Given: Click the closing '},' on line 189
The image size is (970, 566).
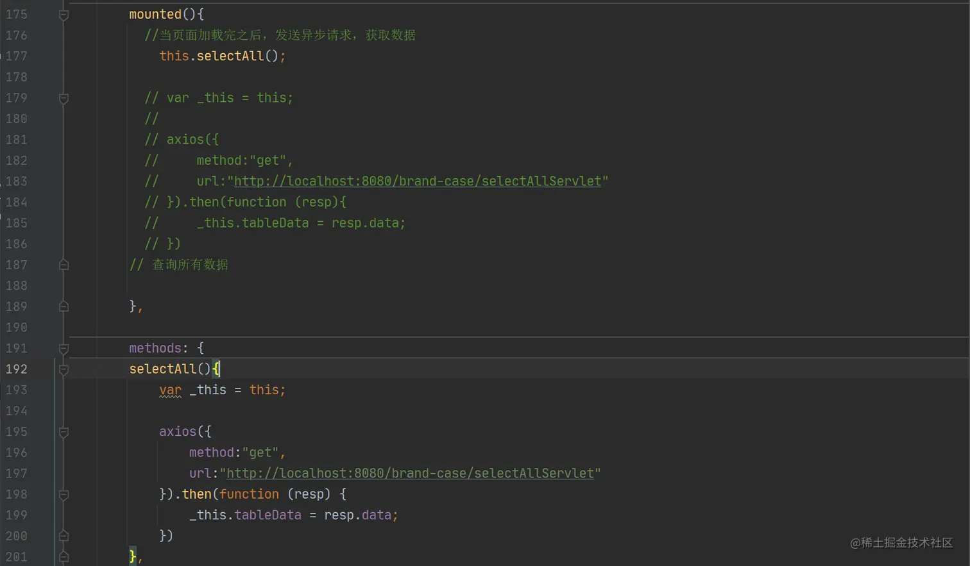Looking at the screenshot, I should tap(136, 306).
